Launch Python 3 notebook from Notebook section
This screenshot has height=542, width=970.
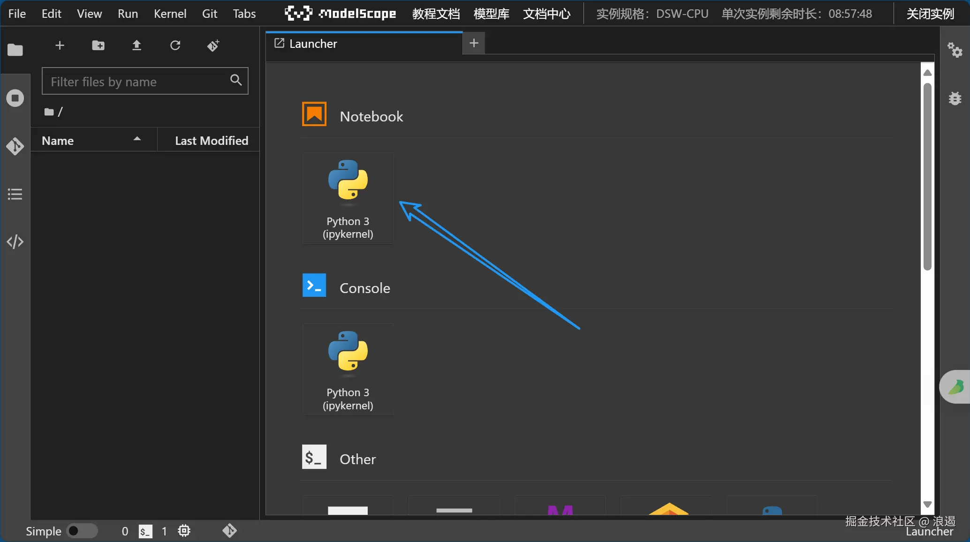(348, 198)
